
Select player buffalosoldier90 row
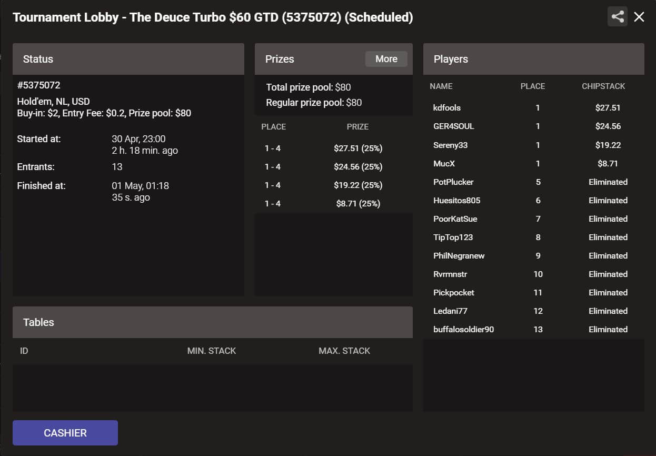(x=534, y=329)
